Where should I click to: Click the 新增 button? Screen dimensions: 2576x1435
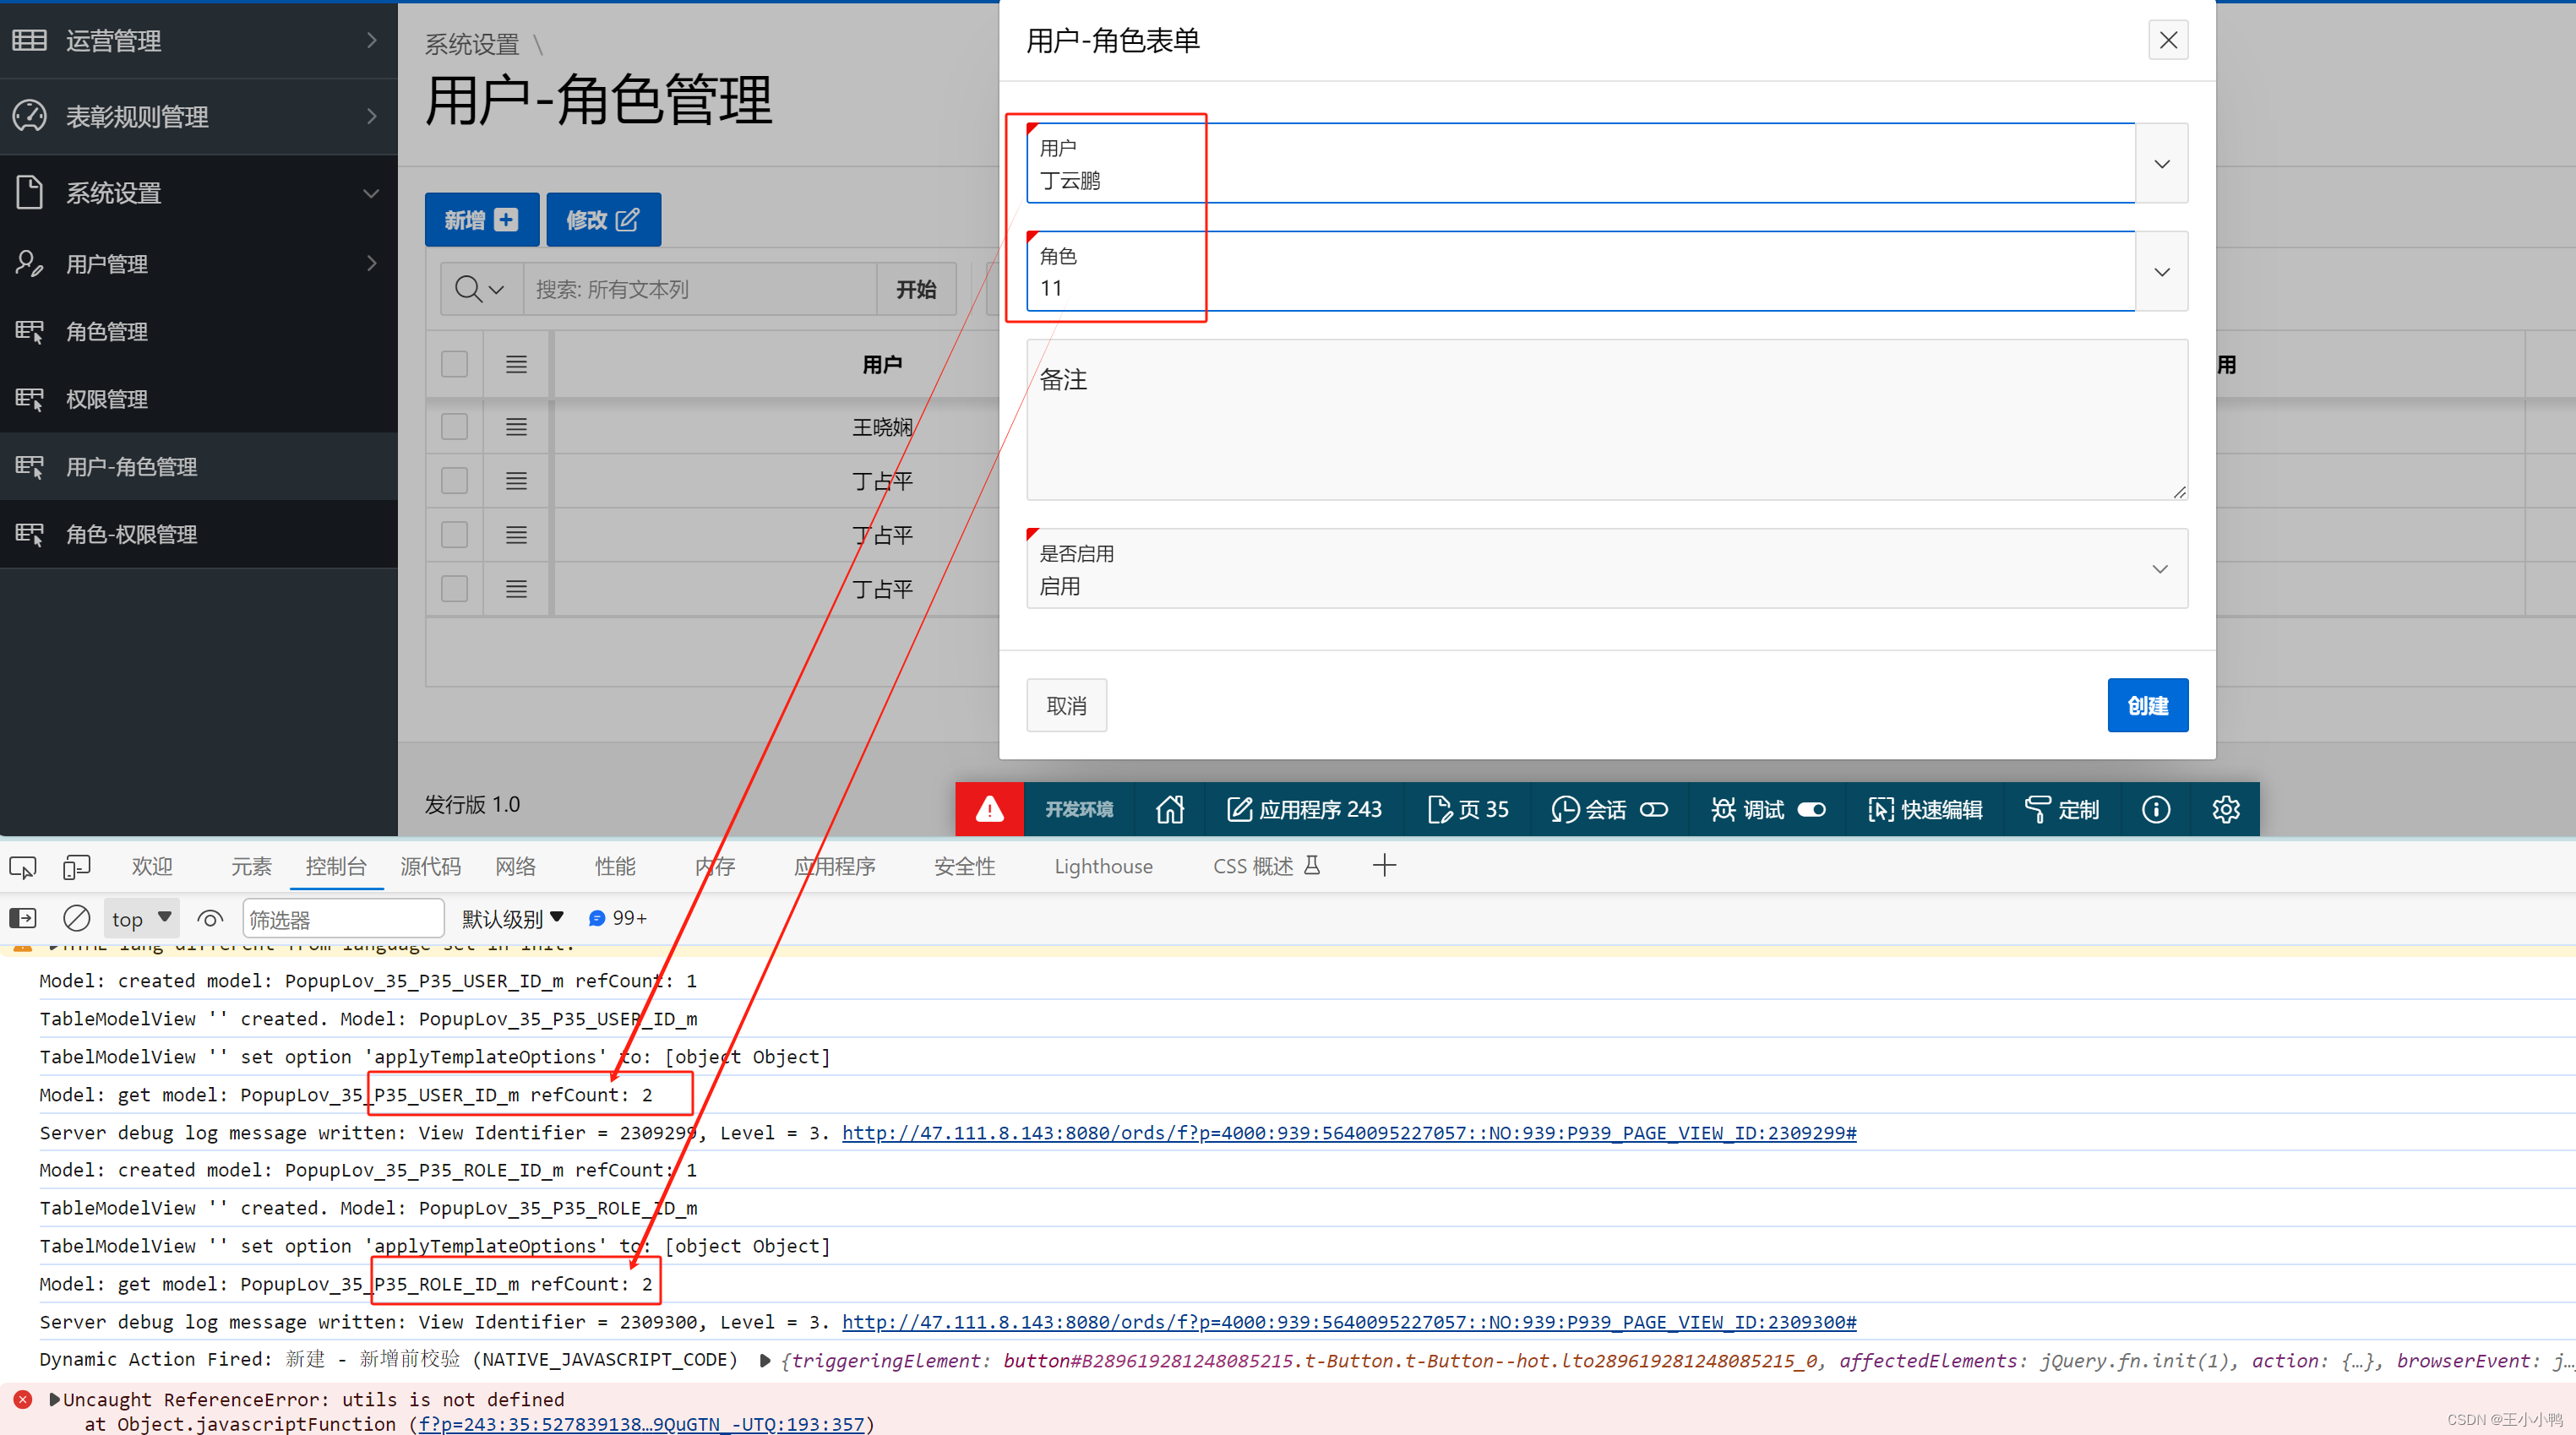pyautogui.click(x=481, y=219)
